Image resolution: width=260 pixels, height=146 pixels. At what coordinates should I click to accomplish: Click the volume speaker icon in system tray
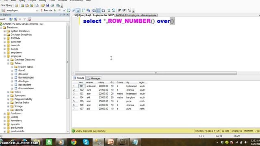(246, 142)
